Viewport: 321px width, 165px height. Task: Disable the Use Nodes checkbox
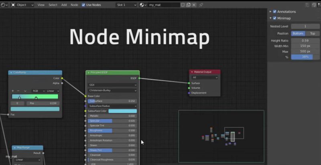click(x=83, y=5)
